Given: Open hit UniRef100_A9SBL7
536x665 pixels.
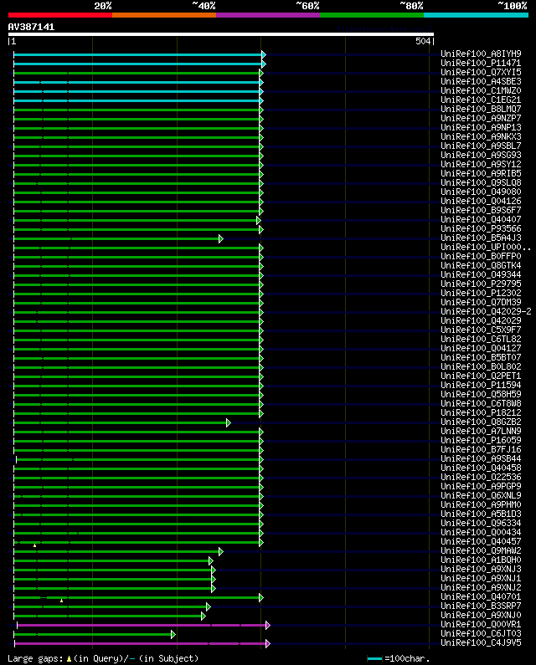Looking at the screenshot, I should click(481, 146).
